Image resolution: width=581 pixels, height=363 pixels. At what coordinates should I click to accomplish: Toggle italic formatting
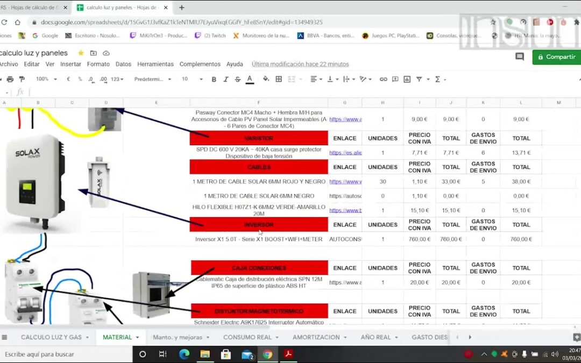(x=225, y=79)
